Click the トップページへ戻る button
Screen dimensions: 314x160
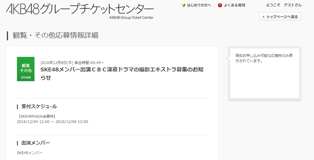280,17
